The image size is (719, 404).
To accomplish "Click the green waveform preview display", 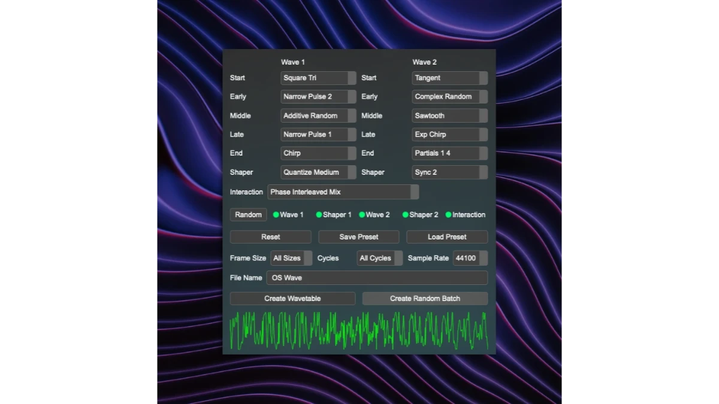I will [x=358, y=330].
